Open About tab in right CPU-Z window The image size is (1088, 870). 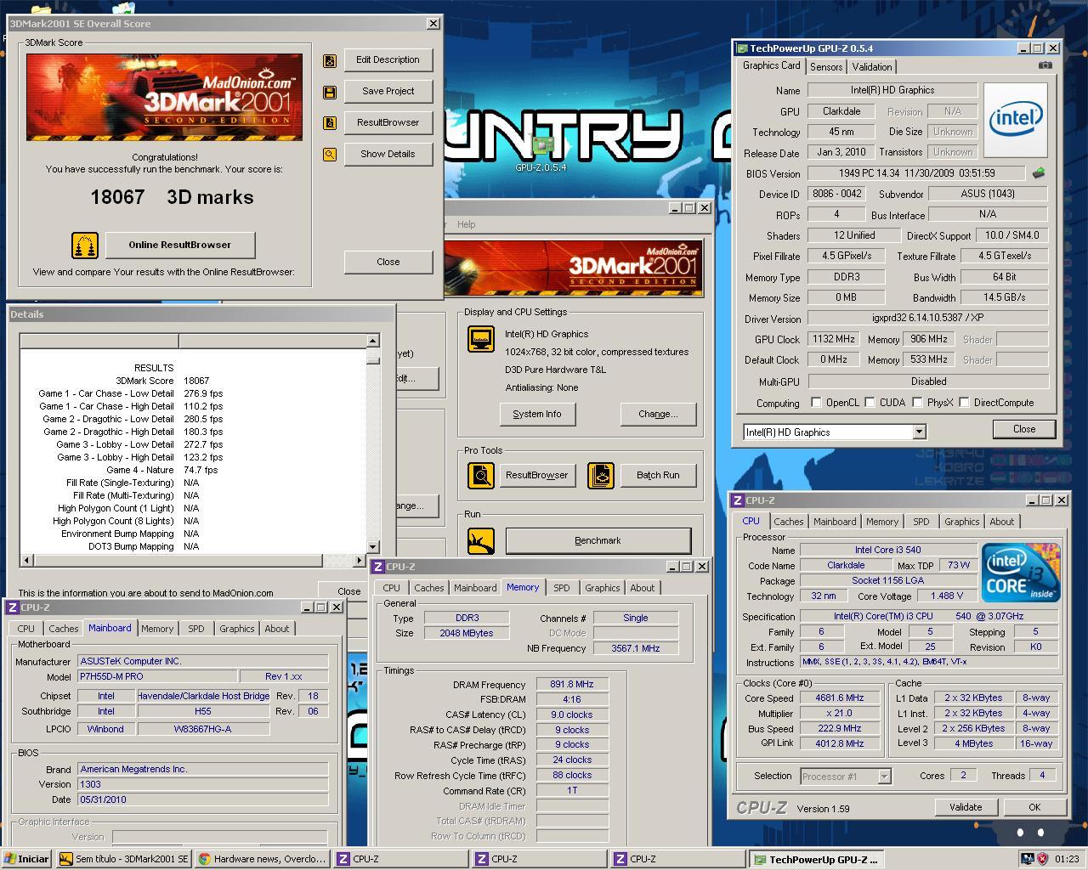pos(1002,523)
